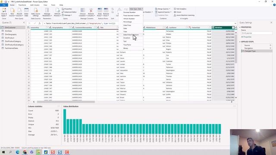Image resolution: width=276 pixels, height=155 pixels.
Task: Select the Changed Type applied step
Action: (257, 51)
